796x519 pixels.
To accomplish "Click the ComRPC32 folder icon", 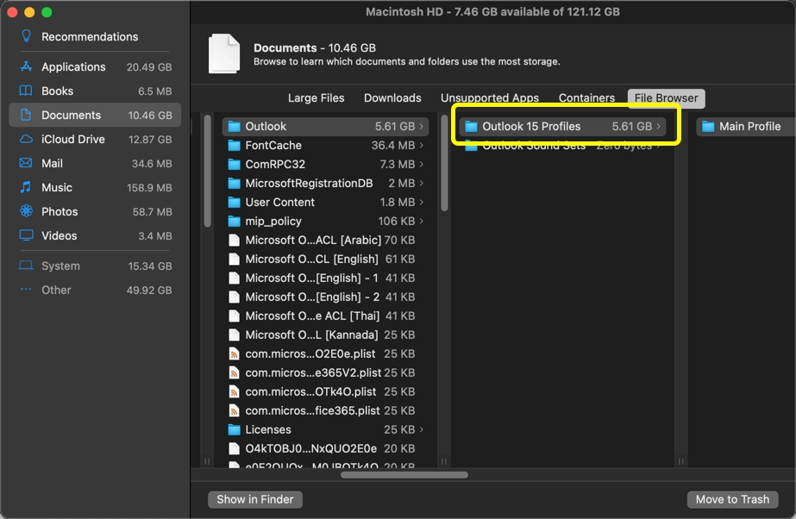I will click(234, 165).
